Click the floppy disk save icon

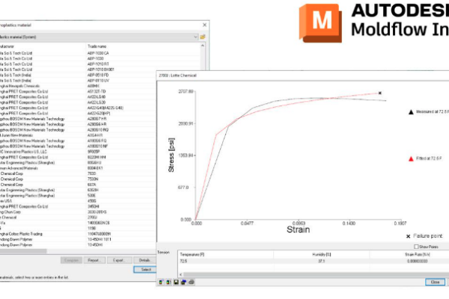coord(176,282)
